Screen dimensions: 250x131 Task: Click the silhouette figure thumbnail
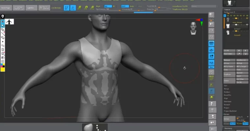tap(10, 22)
